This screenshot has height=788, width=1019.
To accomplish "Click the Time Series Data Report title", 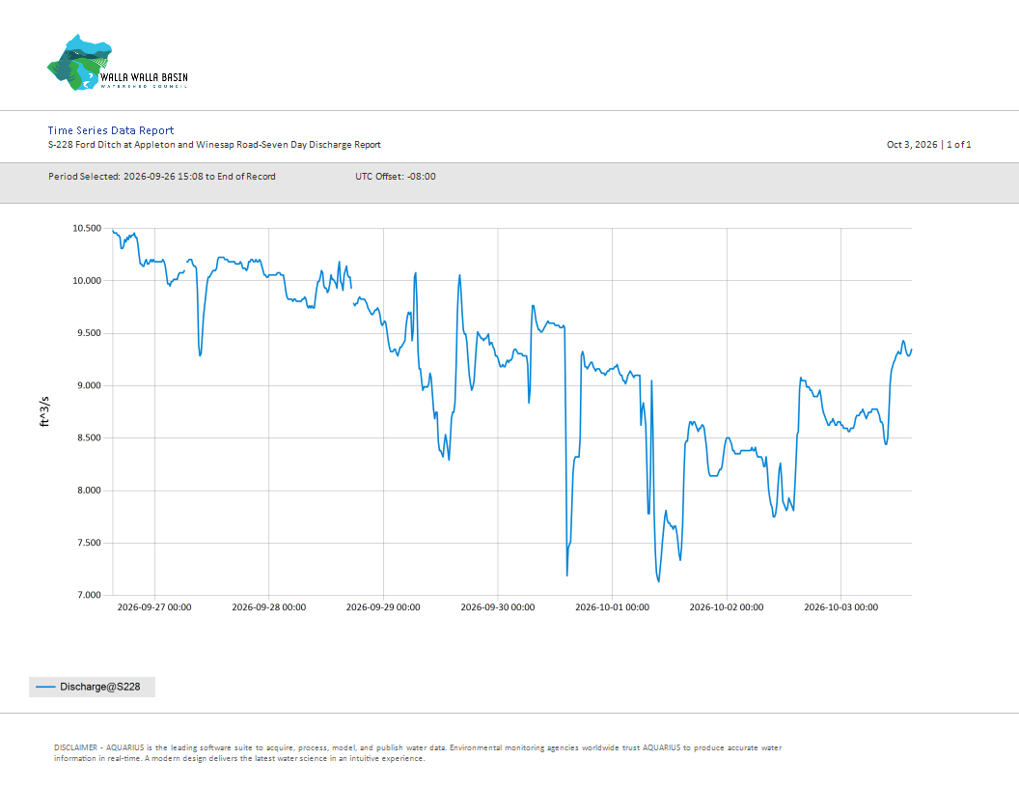I will coord(111,130).
